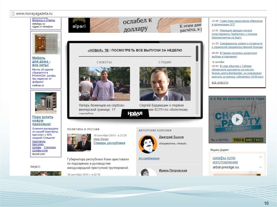Open the Шкафы ad link

click(37, 147)
